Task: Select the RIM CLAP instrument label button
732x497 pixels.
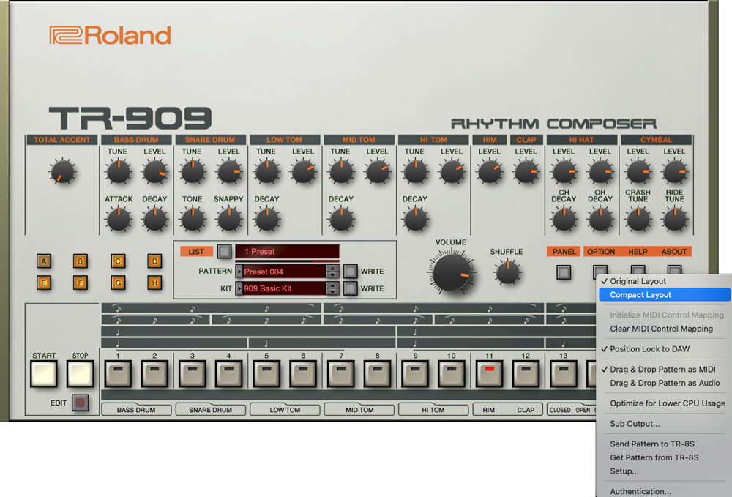Action: tap(507, 410)
